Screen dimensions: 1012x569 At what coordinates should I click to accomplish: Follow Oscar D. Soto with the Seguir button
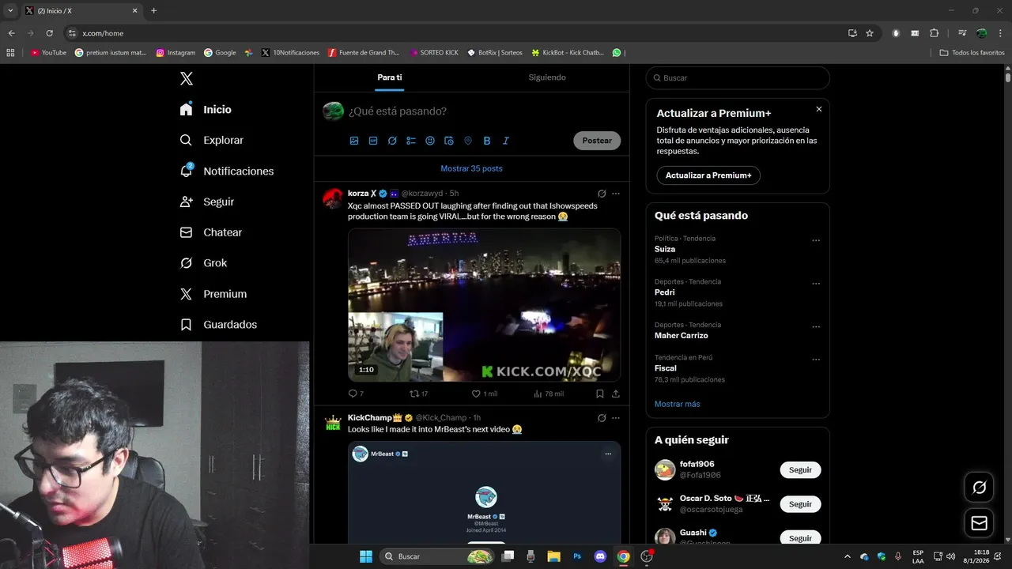(800, 504)
